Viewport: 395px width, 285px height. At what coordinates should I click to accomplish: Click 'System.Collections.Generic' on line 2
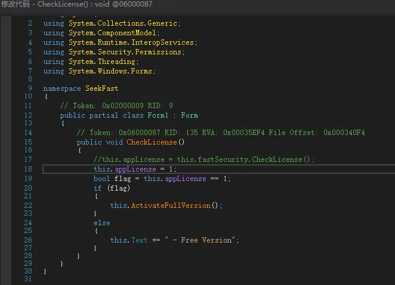pos(123,23)
